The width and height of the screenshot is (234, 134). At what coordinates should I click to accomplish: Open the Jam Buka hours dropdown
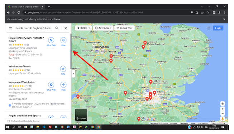[x=103, y=28]
